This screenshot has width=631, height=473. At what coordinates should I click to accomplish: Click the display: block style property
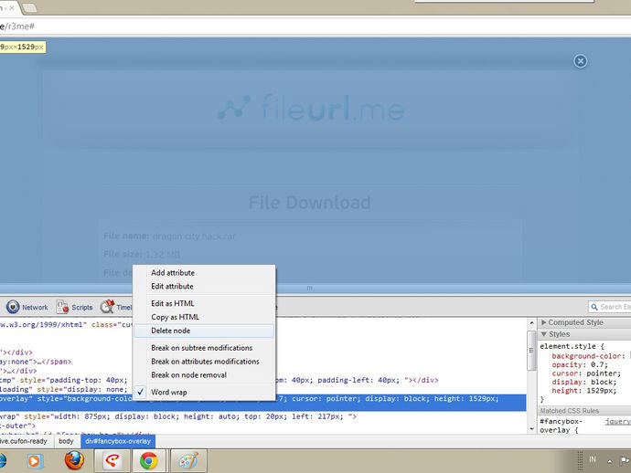pyautogui.click(x=584, y=382)
